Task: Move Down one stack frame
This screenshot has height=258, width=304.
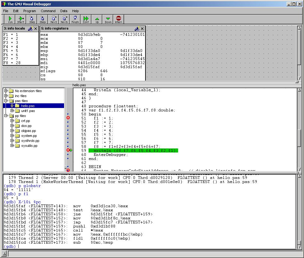Action: coord(108,19)
